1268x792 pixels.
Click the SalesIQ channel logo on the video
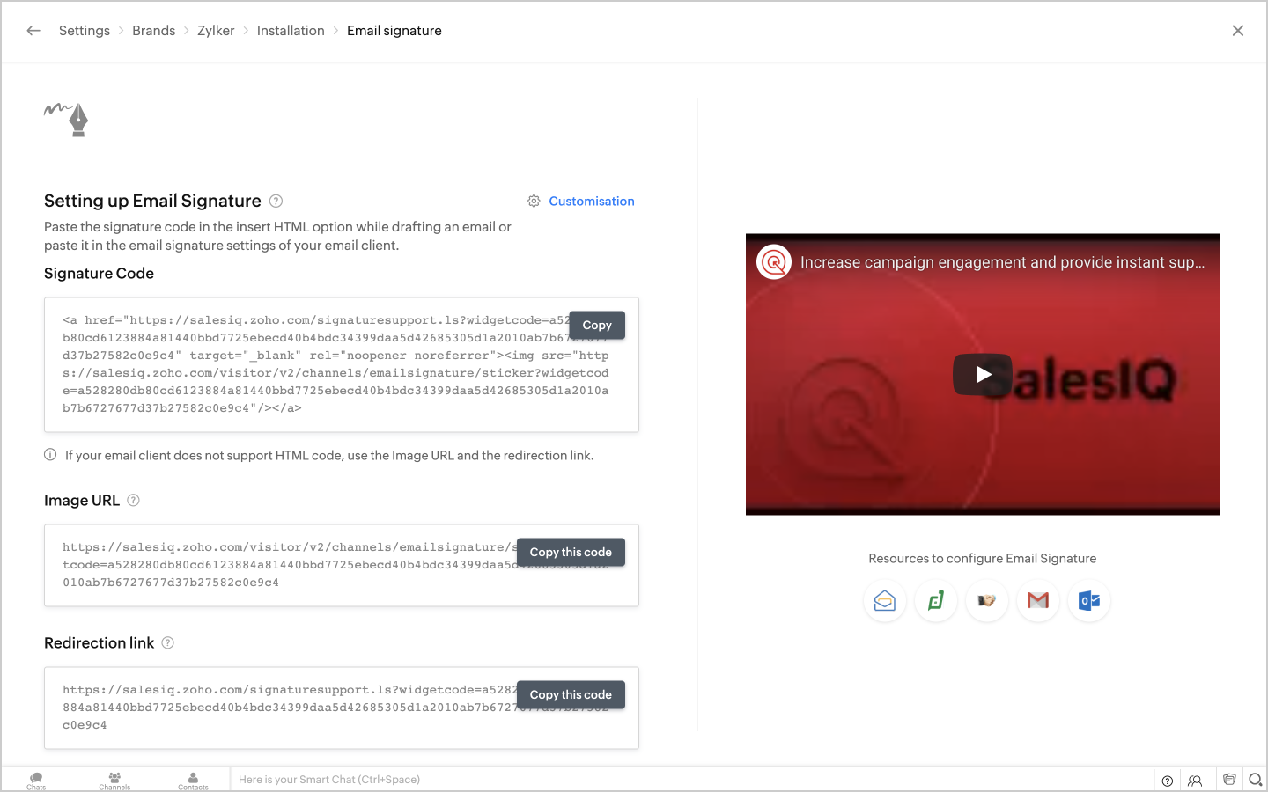[774, 262]
